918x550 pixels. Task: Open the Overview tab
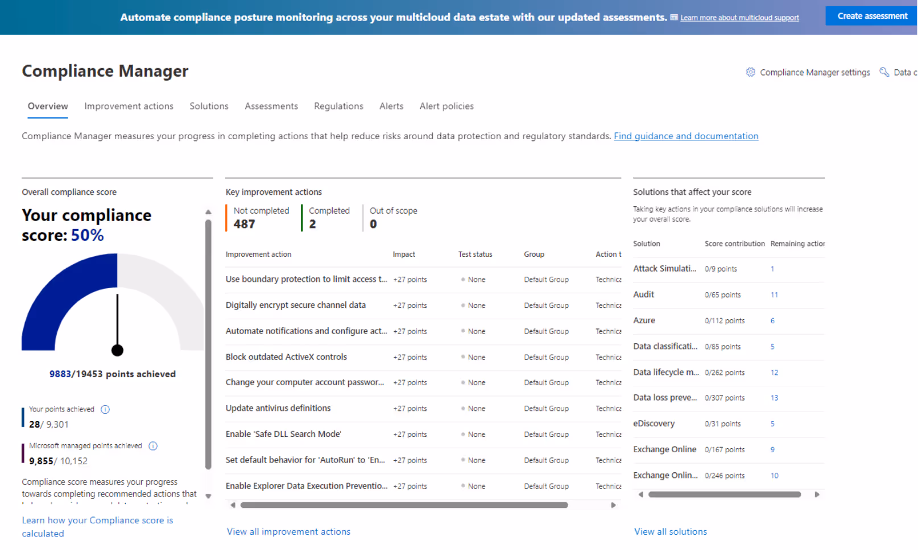pyautogui.click(x=48, y=106)
